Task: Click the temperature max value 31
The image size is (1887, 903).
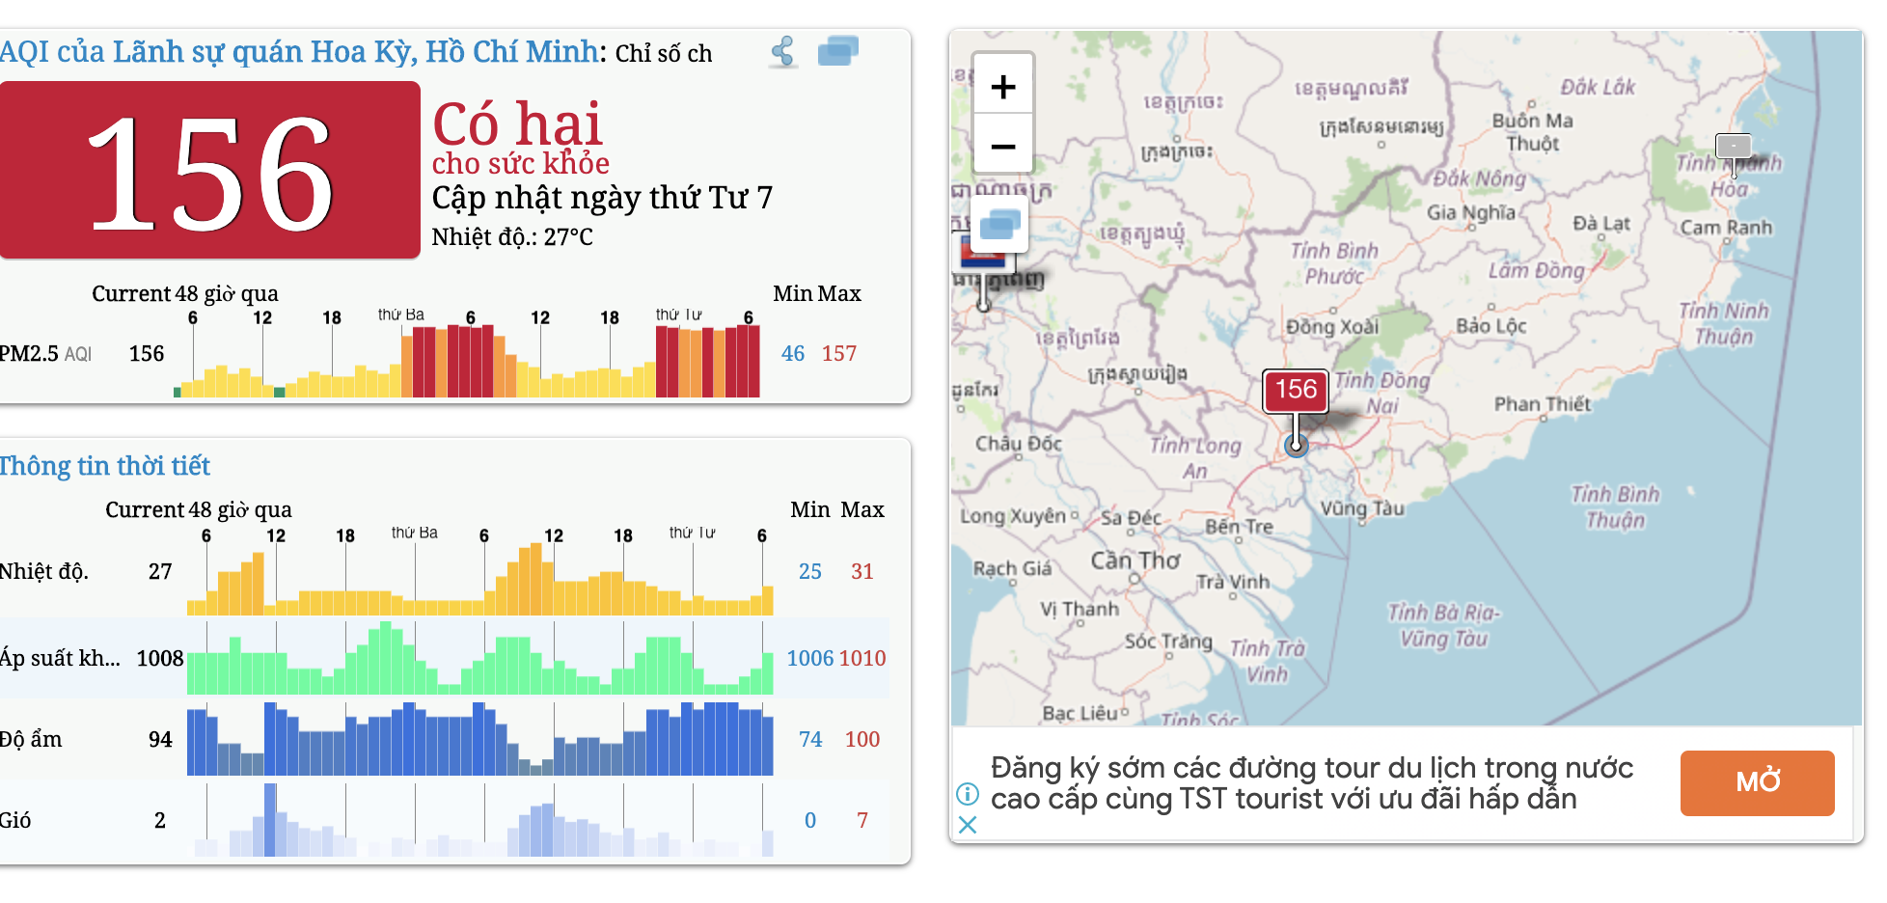Action: [x=862, y=571]
